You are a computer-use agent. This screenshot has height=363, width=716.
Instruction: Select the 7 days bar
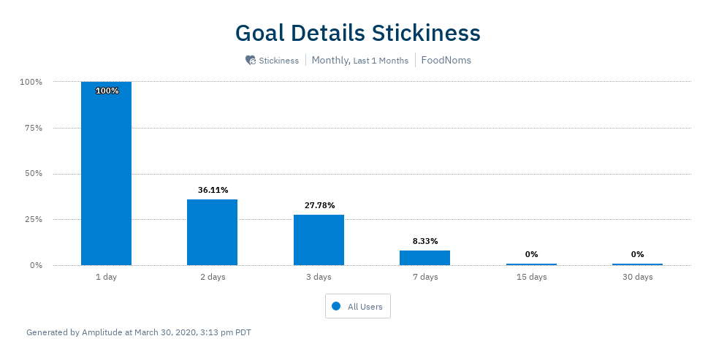pos(424,258)
